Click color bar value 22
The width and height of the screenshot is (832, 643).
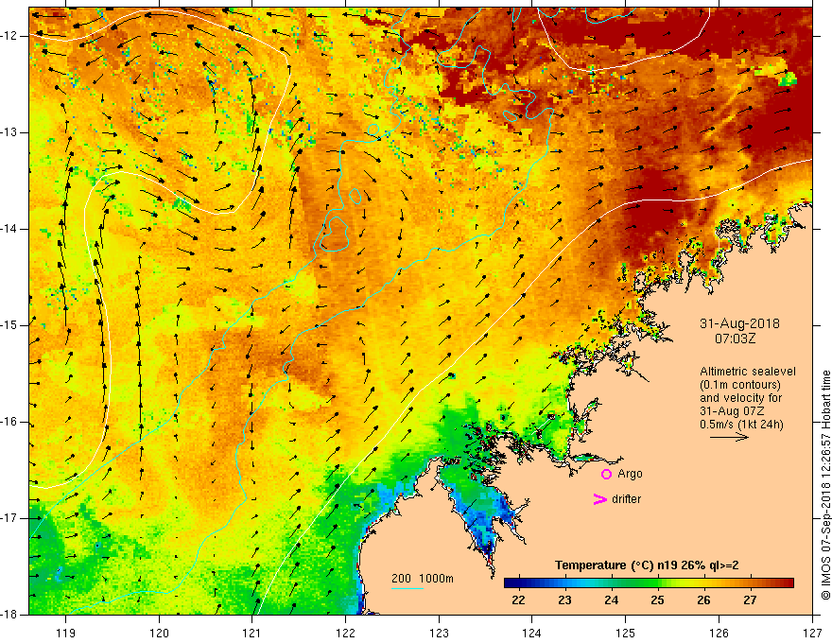click(x=518, y=600)
